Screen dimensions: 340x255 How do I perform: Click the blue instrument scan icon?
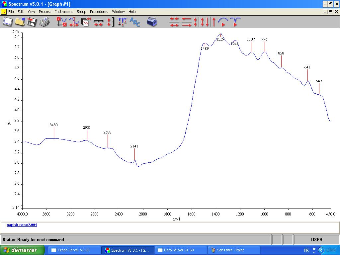coord(152,22)
